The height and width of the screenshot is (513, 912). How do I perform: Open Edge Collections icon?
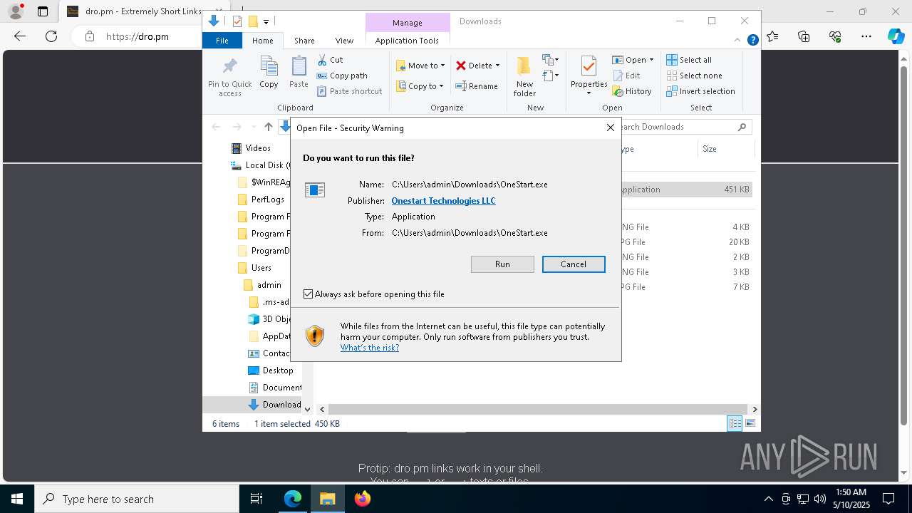pyautogui.click(x=804, y=36)
